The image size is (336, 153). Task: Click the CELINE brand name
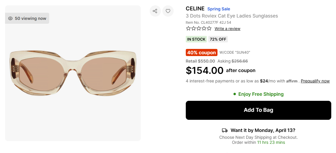(195, 9)
